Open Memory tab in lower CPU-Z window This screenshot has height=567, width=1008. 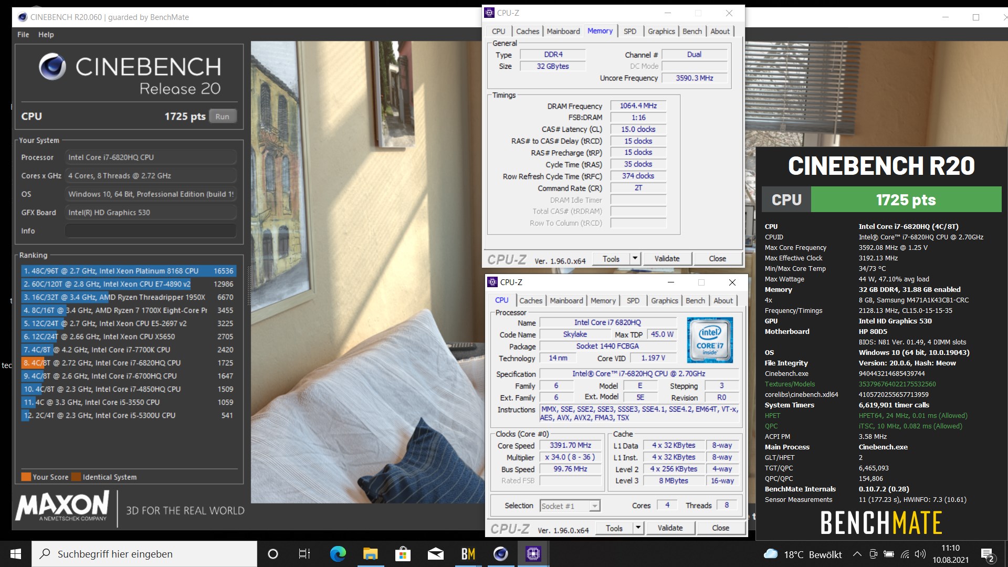[x=603, y=301]
